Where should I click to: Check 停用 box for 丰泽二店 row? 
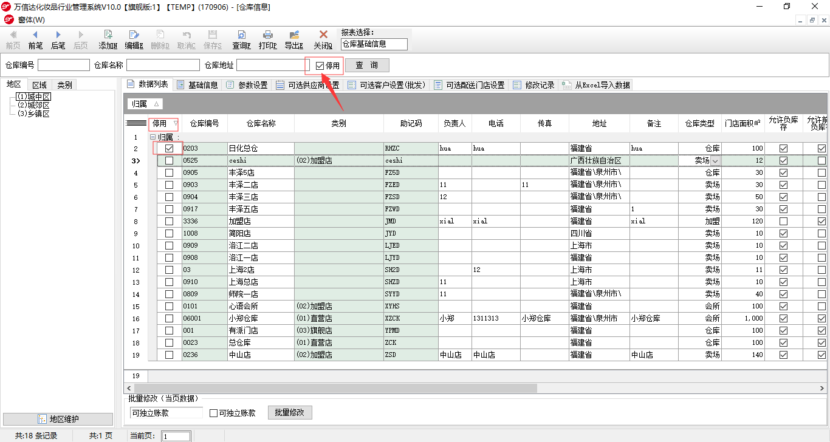169,185
